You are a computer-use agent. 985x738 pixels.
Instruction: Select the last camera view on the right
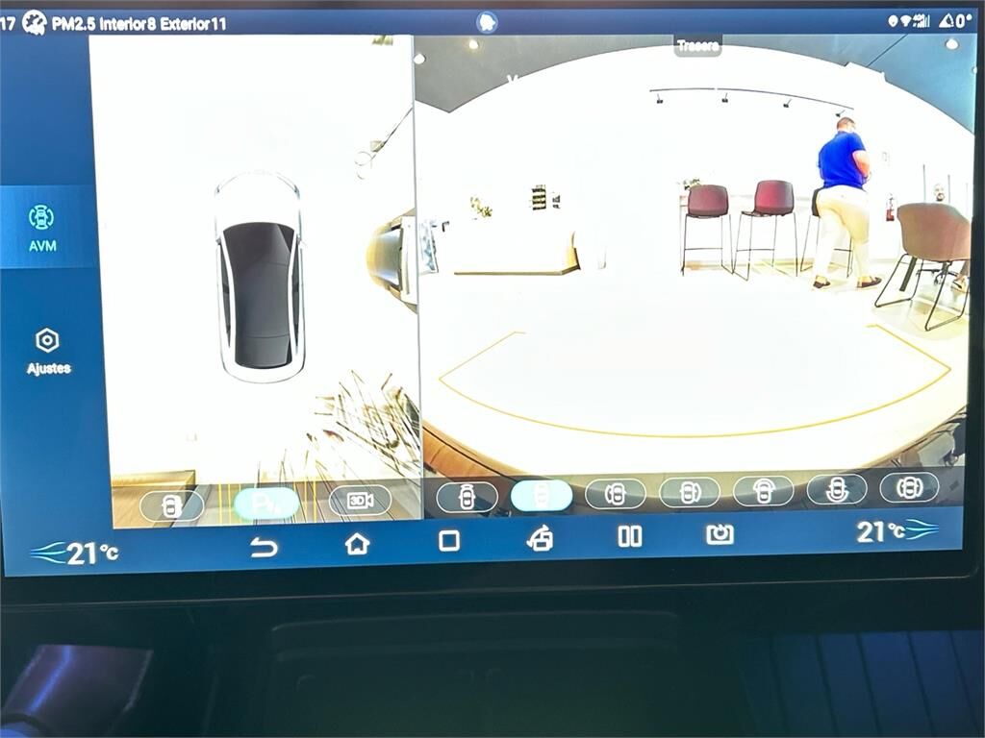pyautogui.click(x=908, y=487)
